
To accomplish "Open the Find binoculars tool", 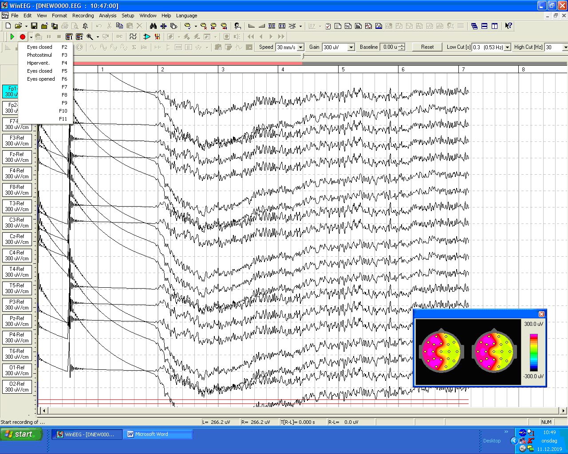I will (x=153, y=26).
